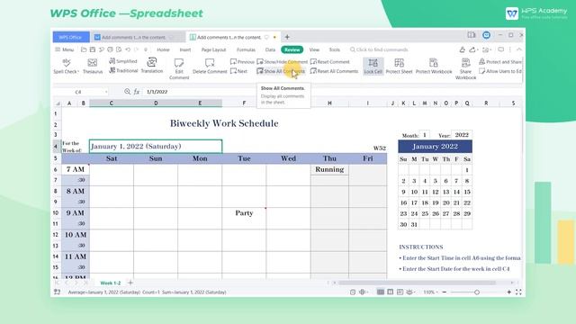Click Edit Comment in the ribbon
Viewport: 576px width, 324px height.
[x=179, y=68]
